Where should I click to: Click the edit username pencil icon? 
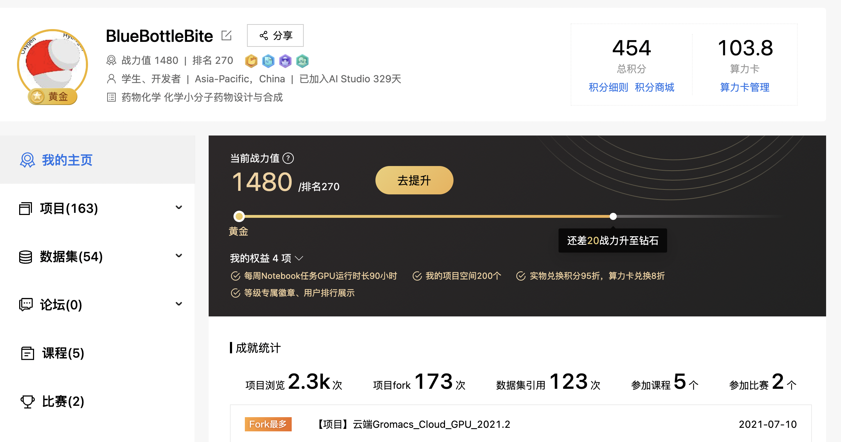click(226, 35)
